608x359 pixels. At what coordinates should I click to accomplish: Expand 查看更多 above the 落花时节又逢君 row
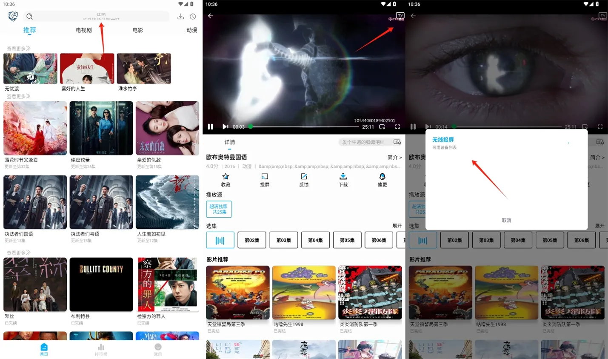pos(18,96)
